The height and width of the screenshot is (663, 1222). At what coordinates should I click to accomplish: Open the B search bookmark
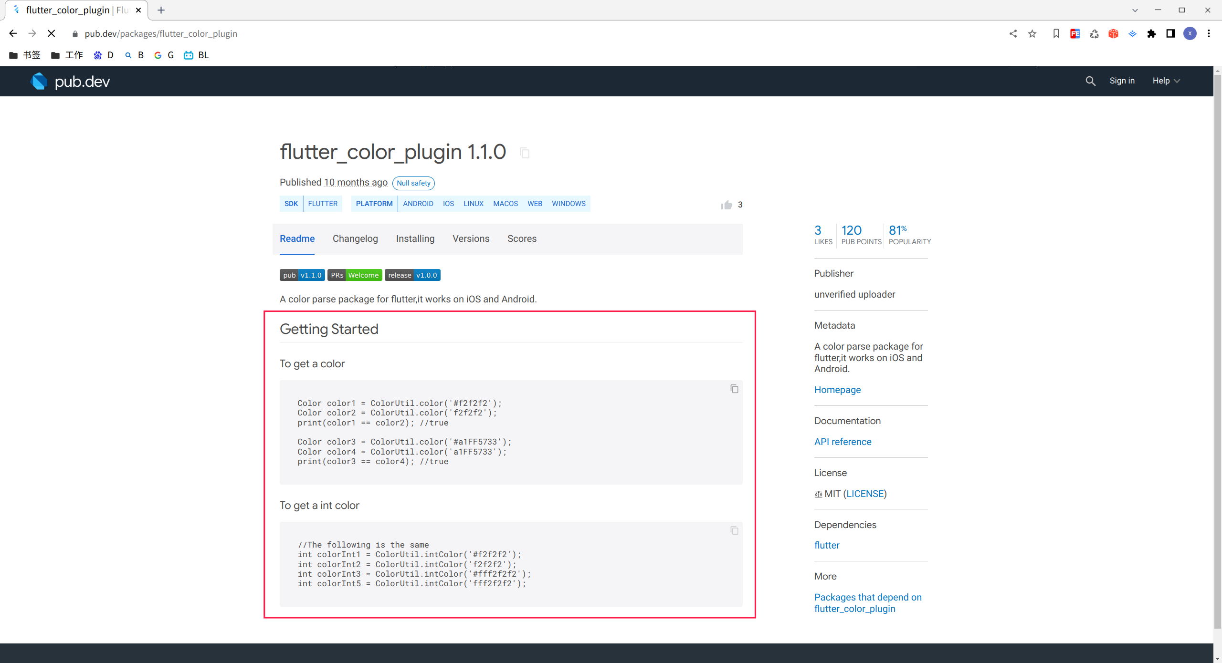(134, 55)
